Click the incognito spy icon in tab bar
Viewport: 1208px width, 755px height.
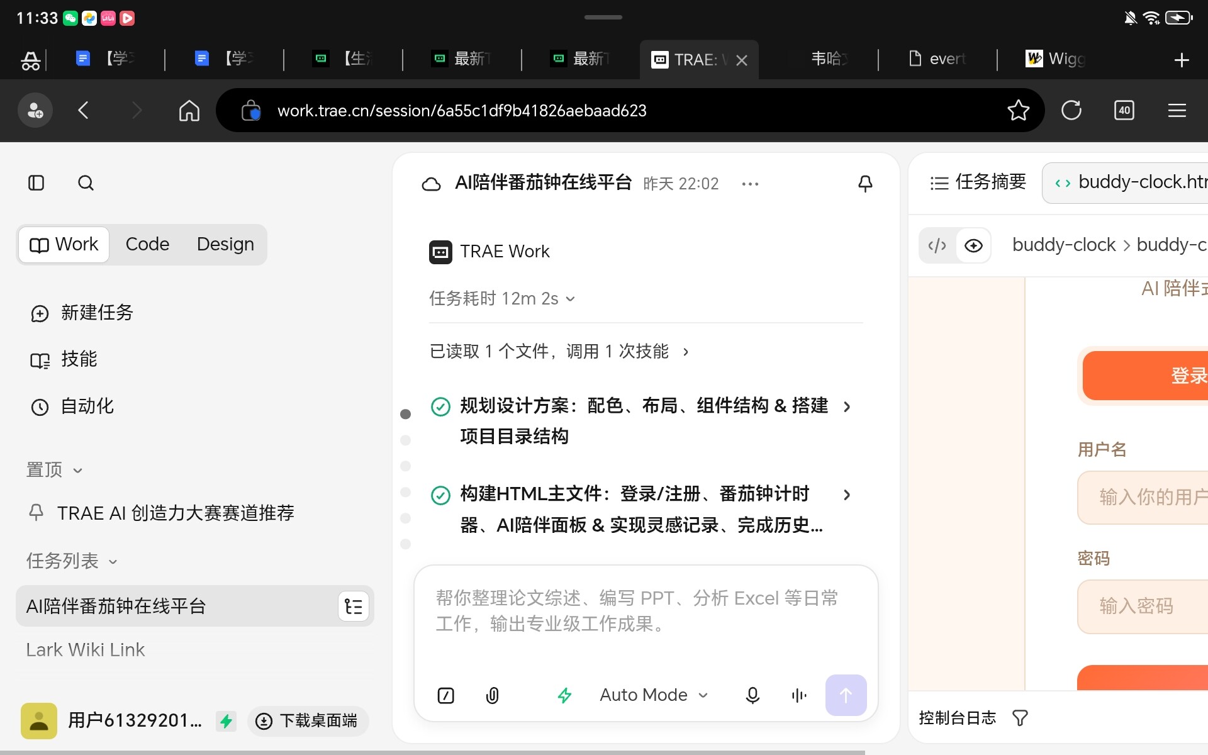(x=30, y=60)
